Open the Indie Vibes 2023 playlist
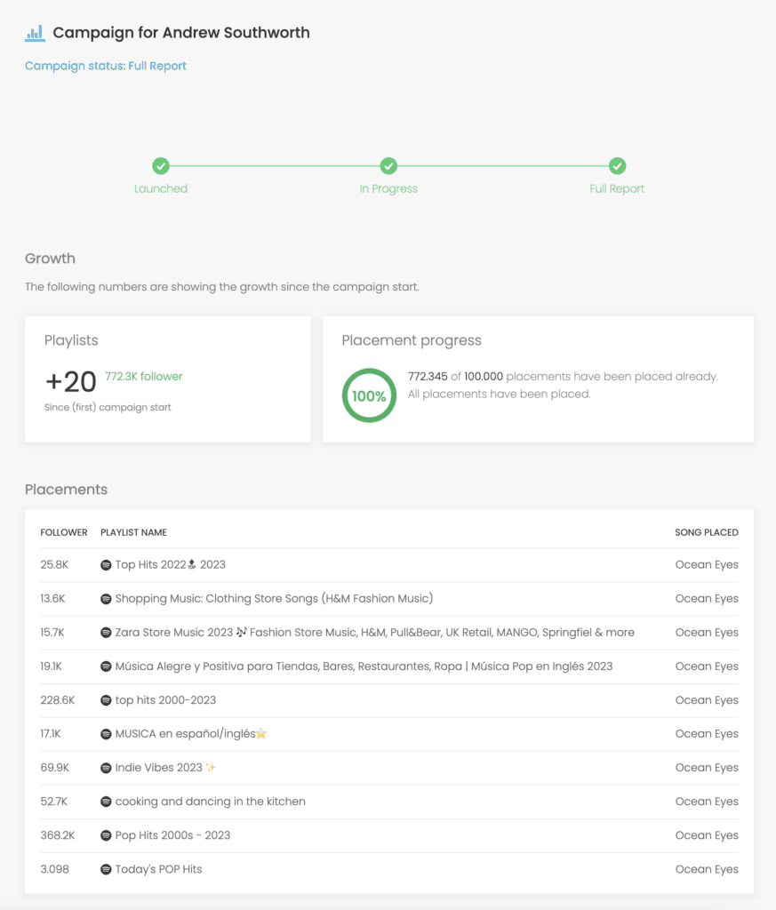This screenshot has height=910, width=776. (165, 767)
